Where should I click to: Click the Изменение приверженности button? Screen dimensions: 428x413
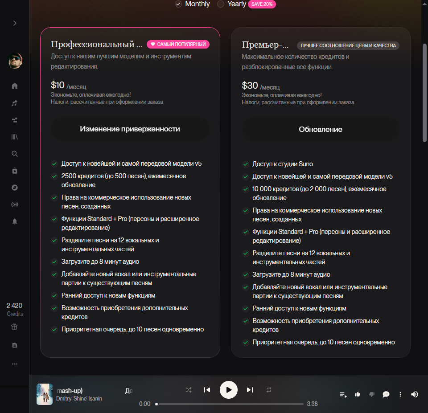pos(130,129)
